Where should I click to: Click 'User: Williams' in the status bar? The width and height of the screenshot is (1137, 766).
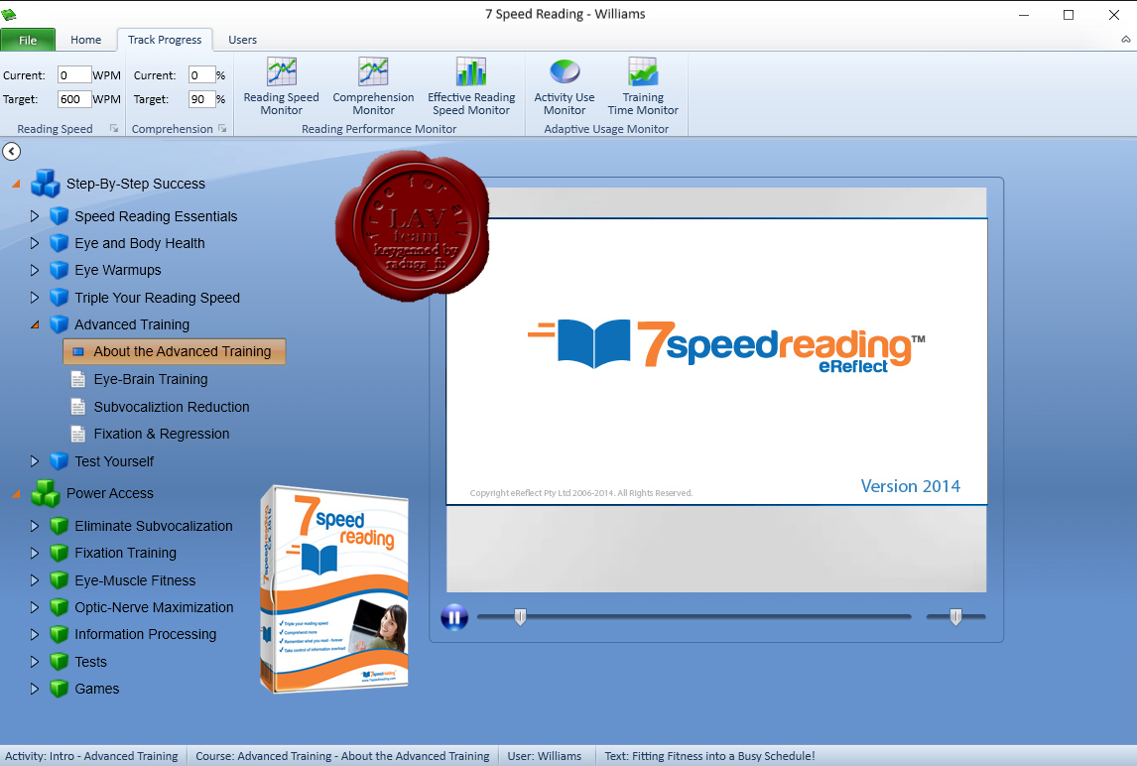pos(545,756)
